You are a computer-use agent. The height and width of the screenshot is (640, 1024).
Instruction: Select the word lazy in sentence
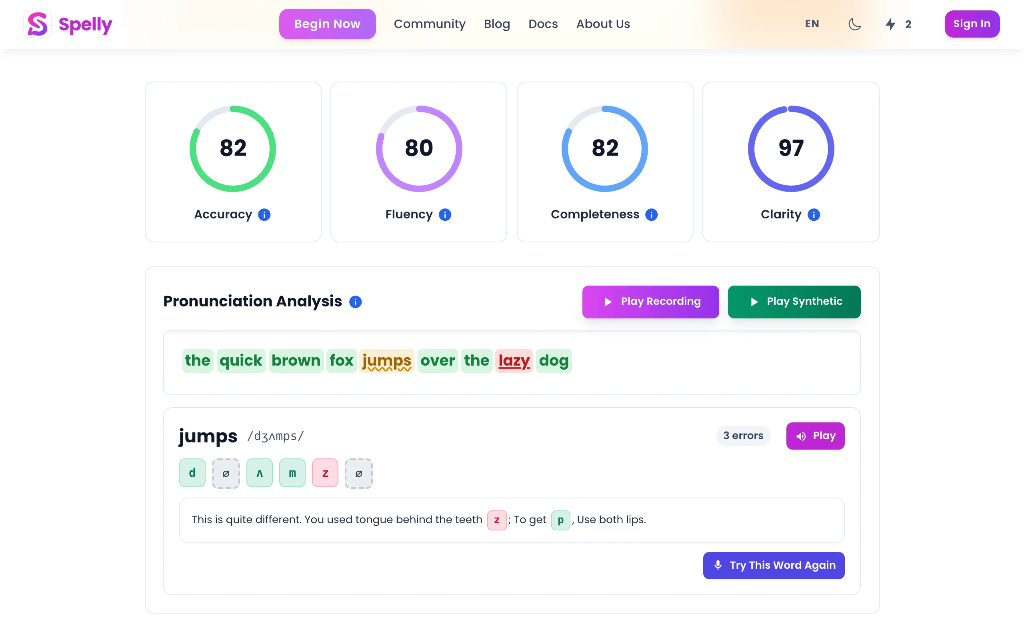click(x=513, y=361)
